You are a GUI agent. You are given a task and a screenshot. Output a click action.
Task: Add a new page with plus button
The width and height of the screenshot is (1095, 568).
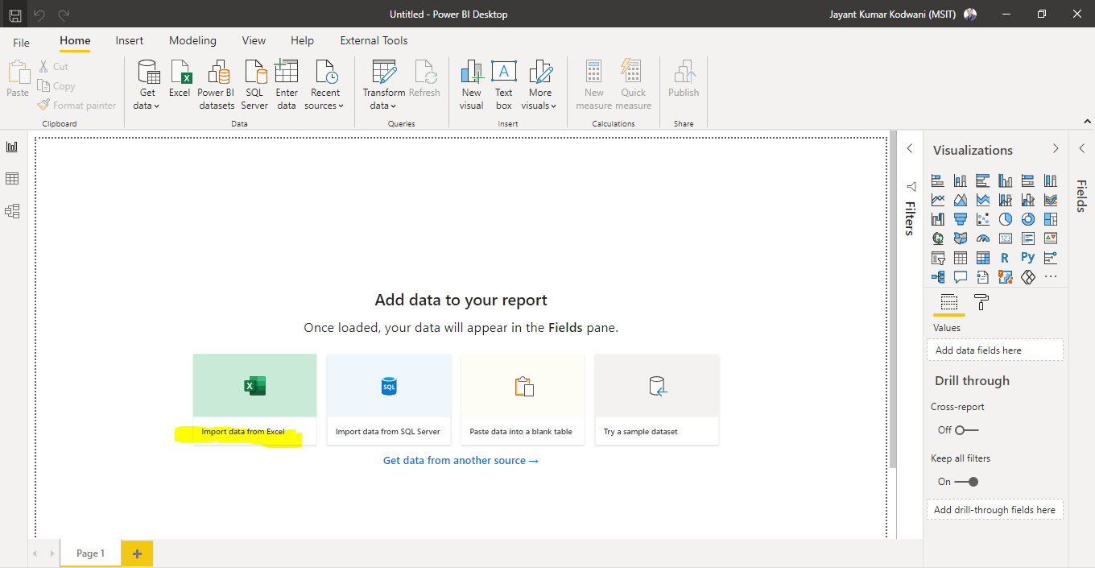(137, 553)
